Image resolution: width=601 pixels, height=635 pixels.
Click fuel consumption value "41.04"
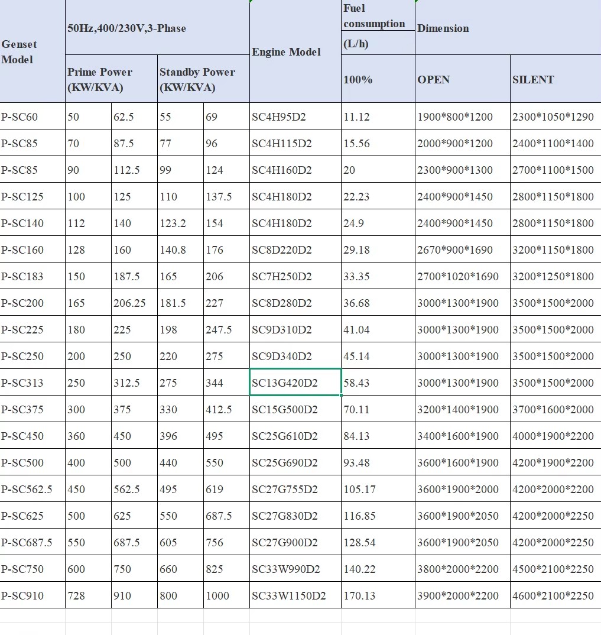pyautogui.click(x=378, y=329)
